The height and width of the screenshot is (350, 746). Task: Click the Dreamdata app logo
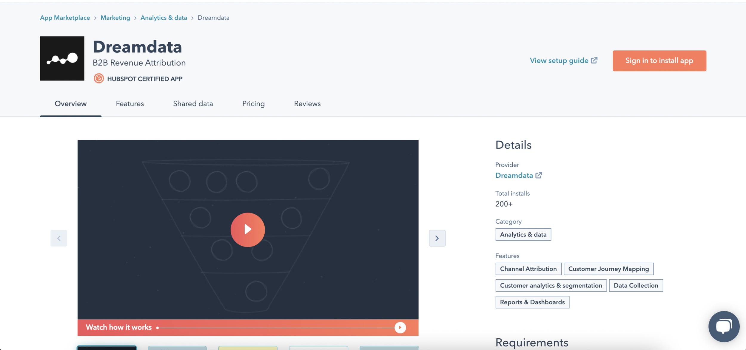(62, 58)
